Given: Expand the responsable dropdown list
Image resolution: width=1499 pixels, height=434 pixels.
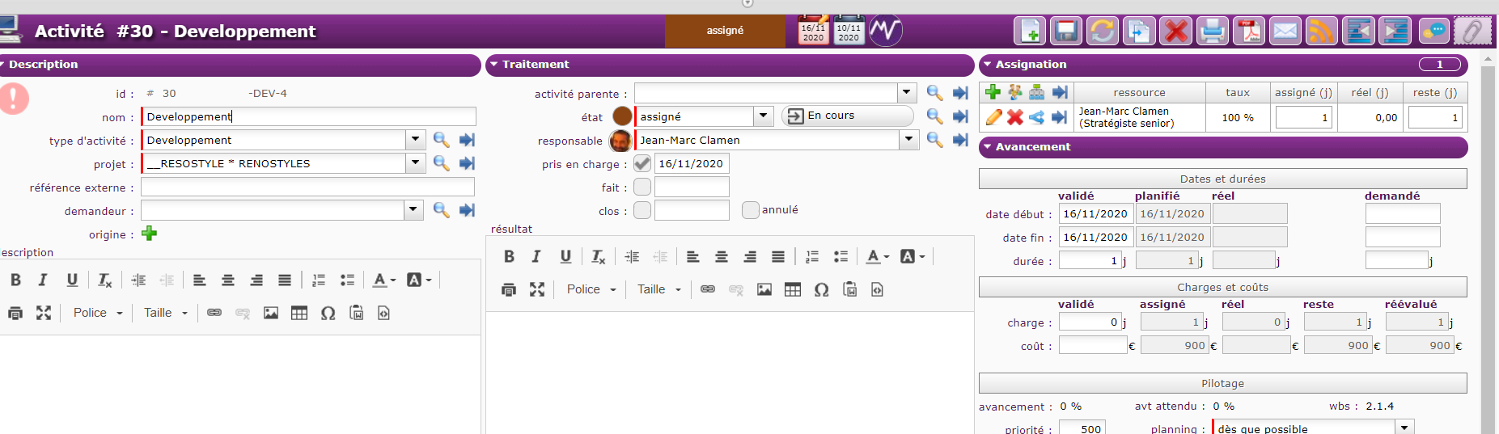Looking at the screenshot, I should [908, 140].
